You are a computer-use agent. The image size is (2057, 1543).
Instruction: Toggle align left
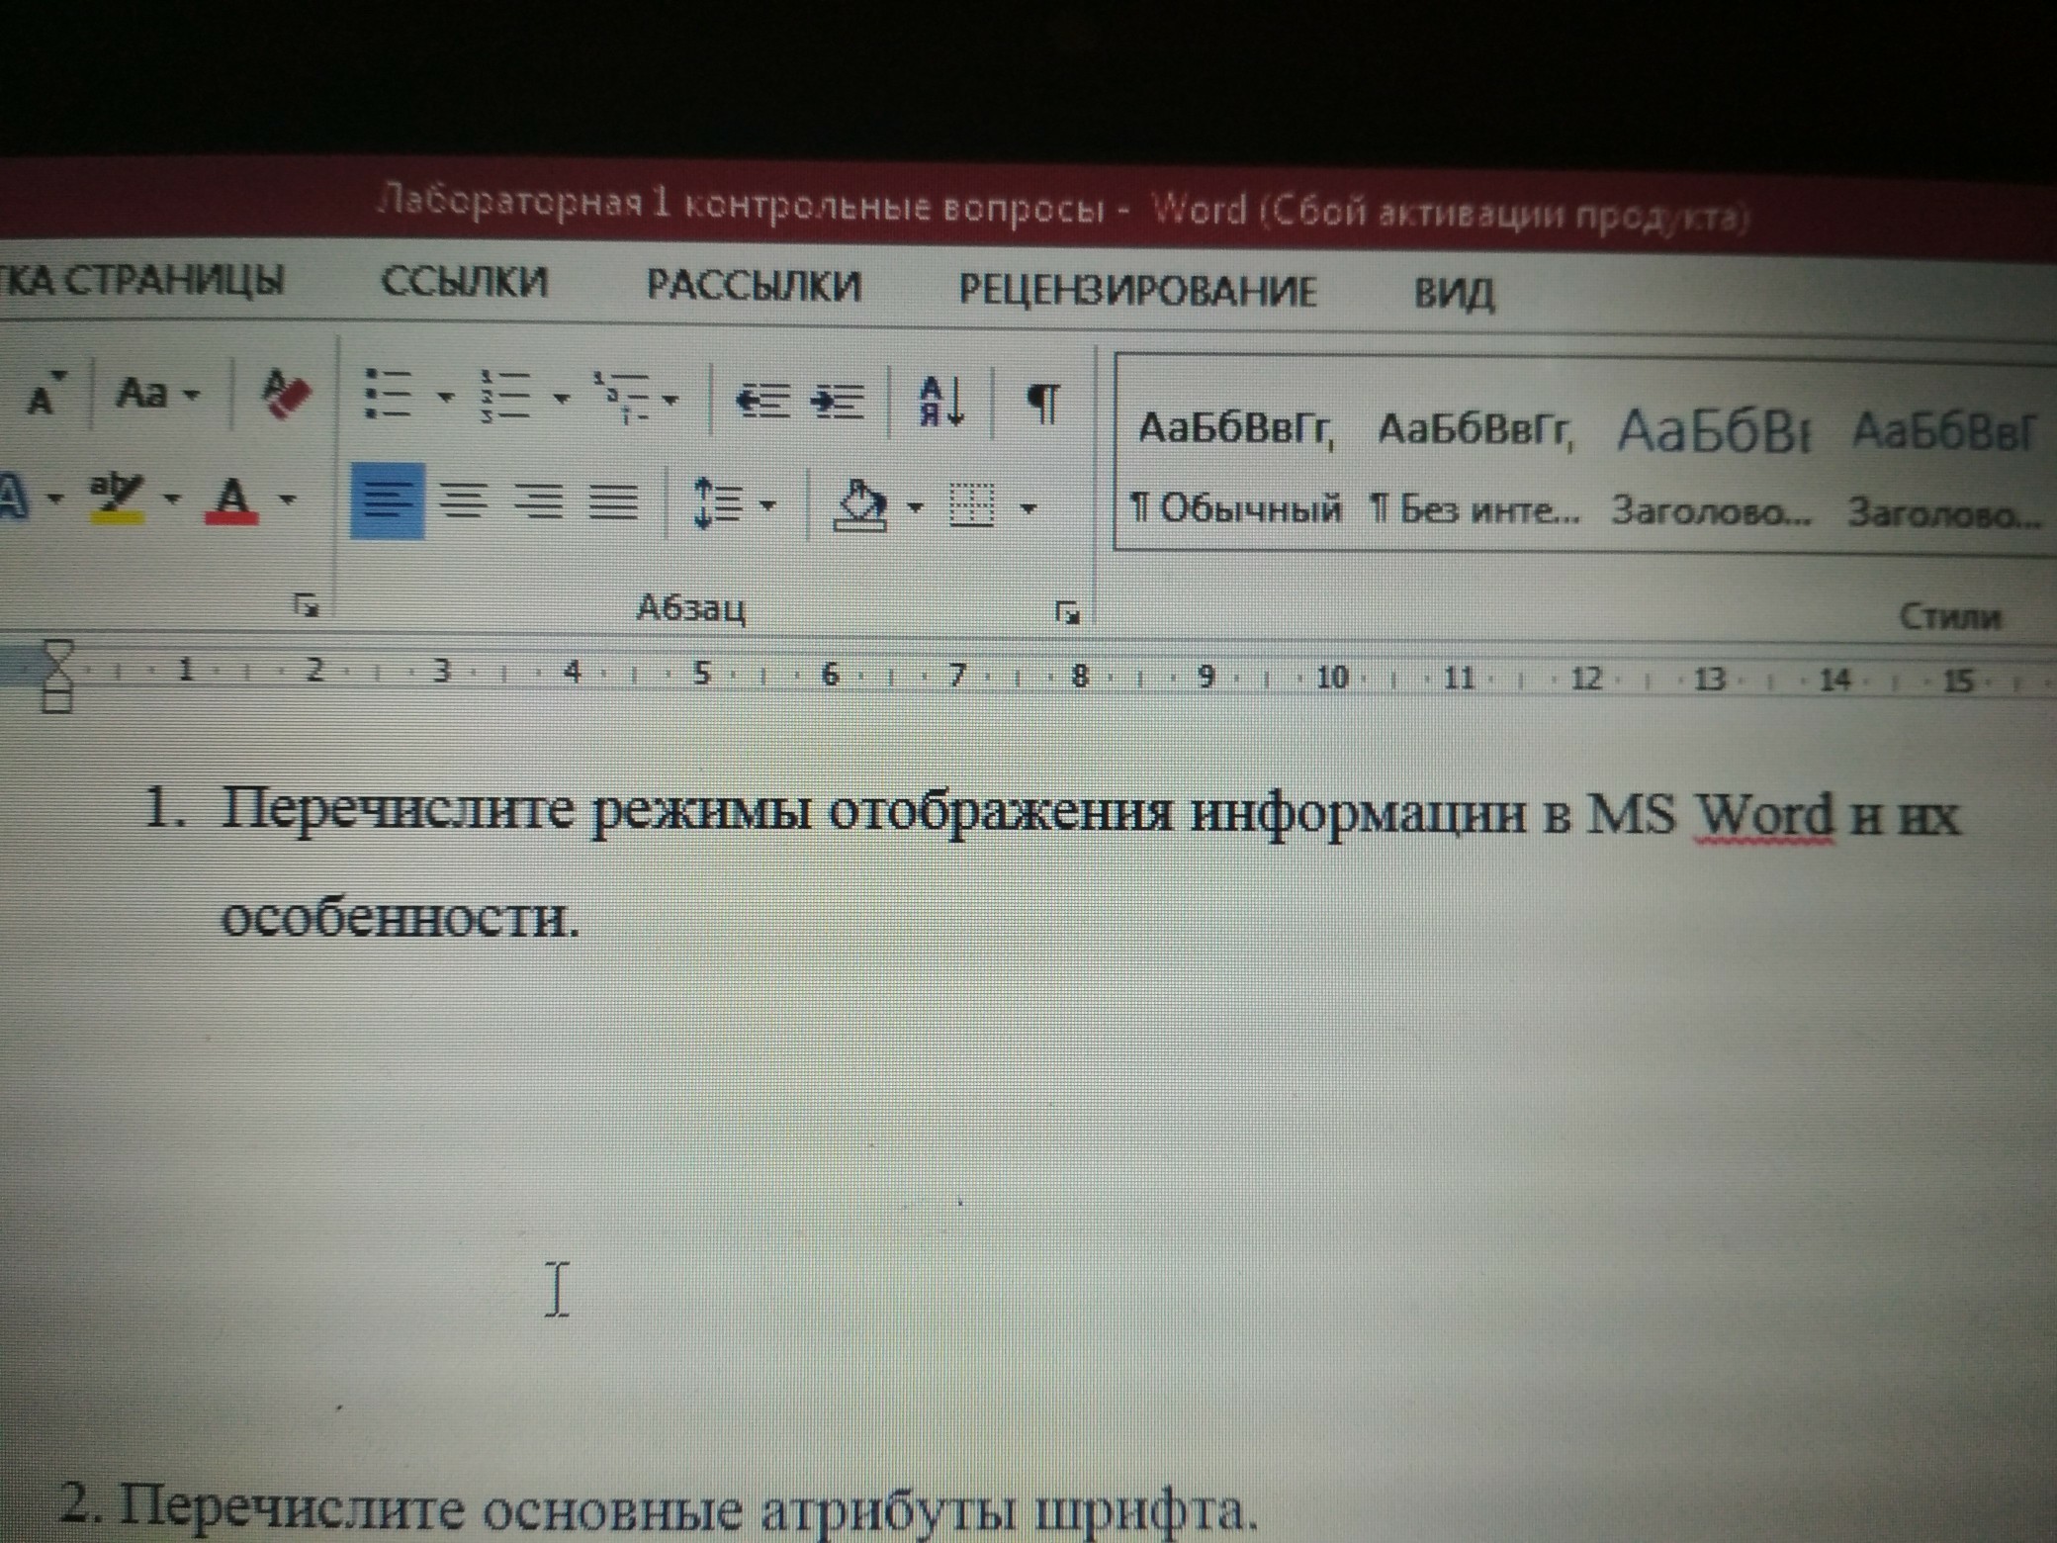387,499
